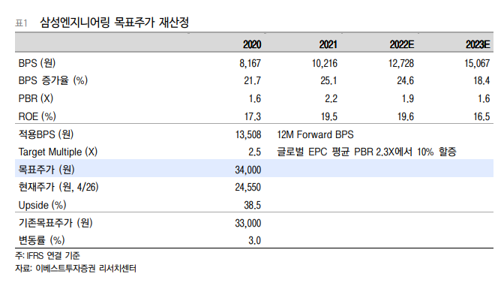Click target price value 34,000

[247, 170]
